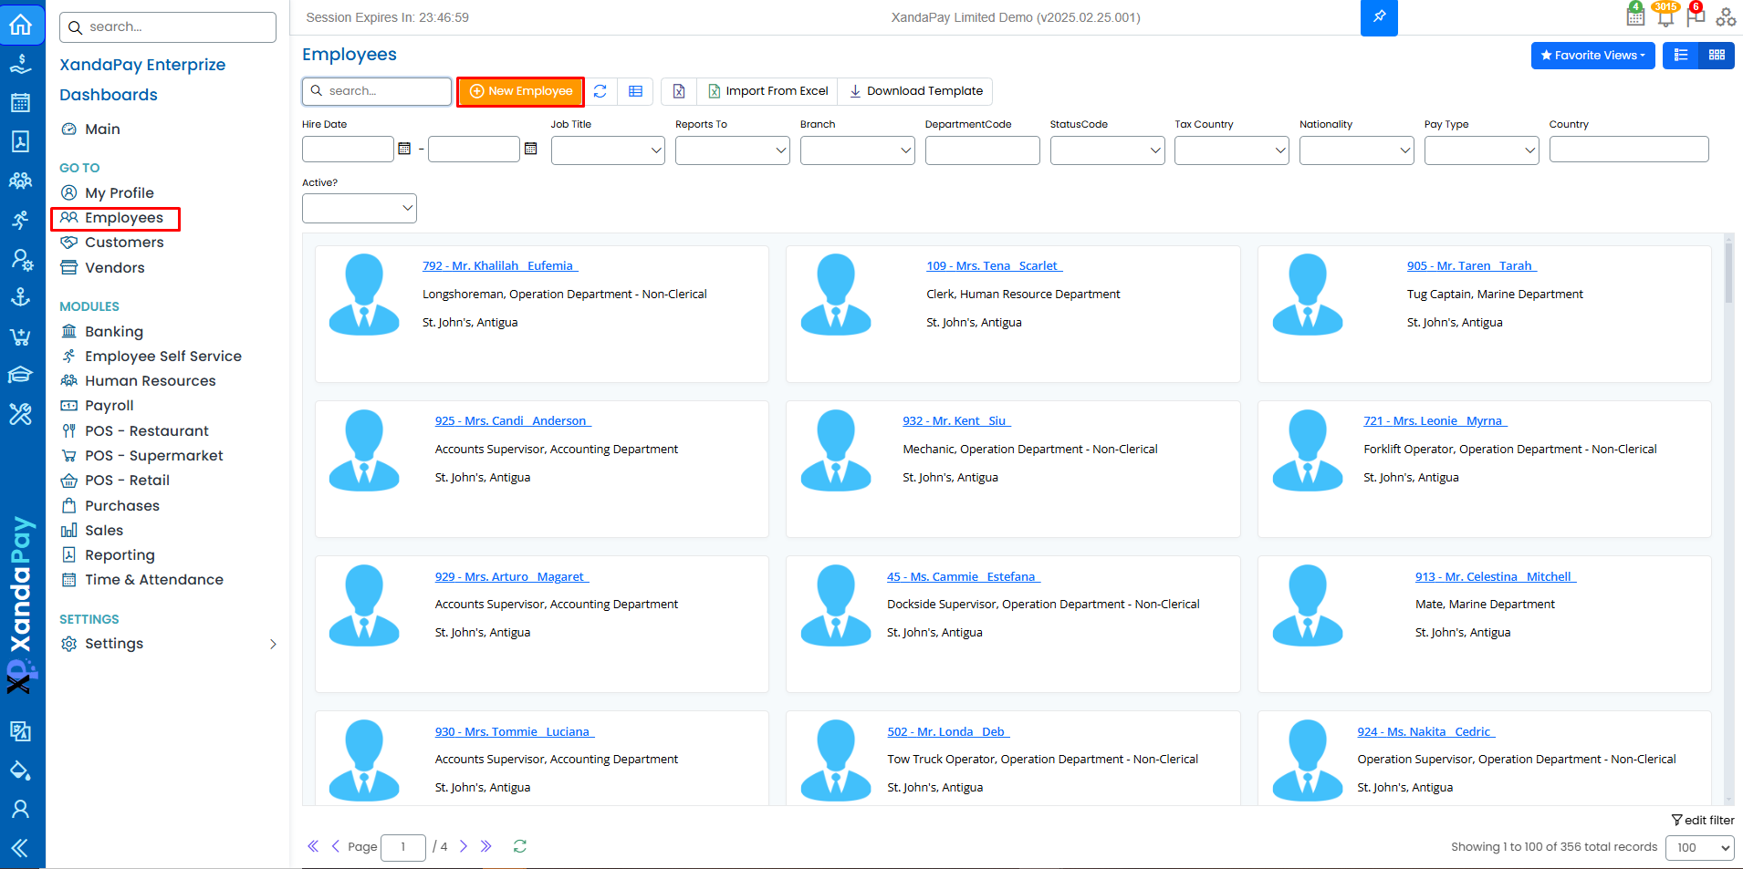This screenshot has width=1743, height=869.
Task: Click the refresh icon beside New Employee
Action: (600, 91)
